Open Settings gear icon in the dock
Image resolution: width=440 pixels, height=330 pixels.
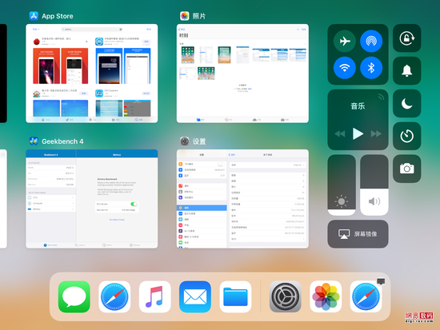(x=286, y=296)
